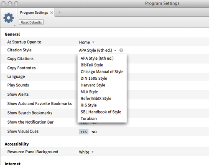Viewport: 209px width, 165px height.
Task: Open a new tab with plus icon
Action: pyautogui.click(x=59, y=13)
